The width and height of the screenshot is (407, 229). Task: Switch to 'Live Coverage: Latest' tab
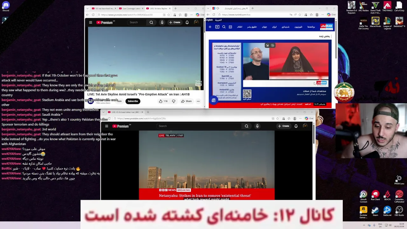tap(131, 8)
